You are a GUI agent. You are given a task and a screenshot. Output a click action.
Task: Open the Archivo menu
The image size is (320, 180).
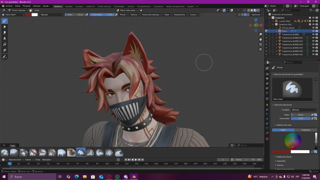click(9, 6)
